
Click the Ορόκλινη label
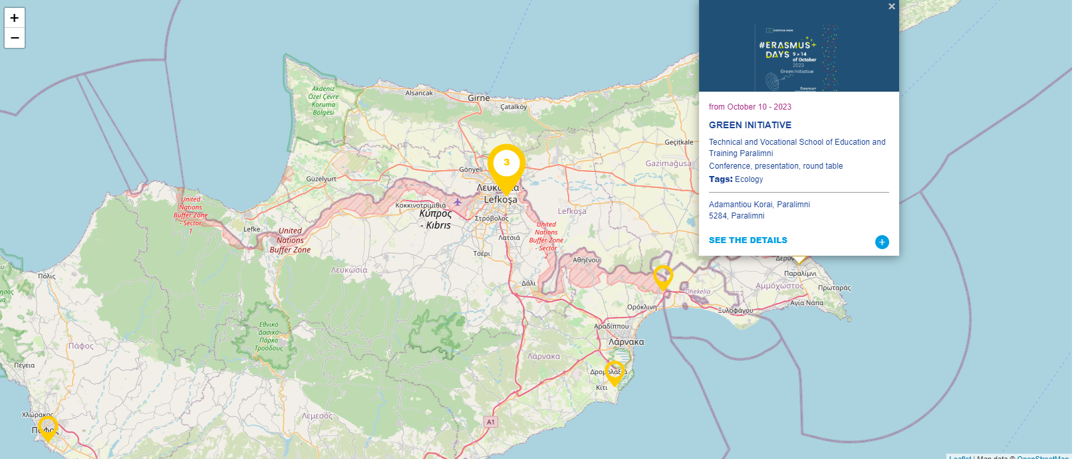tap(642, 307)
